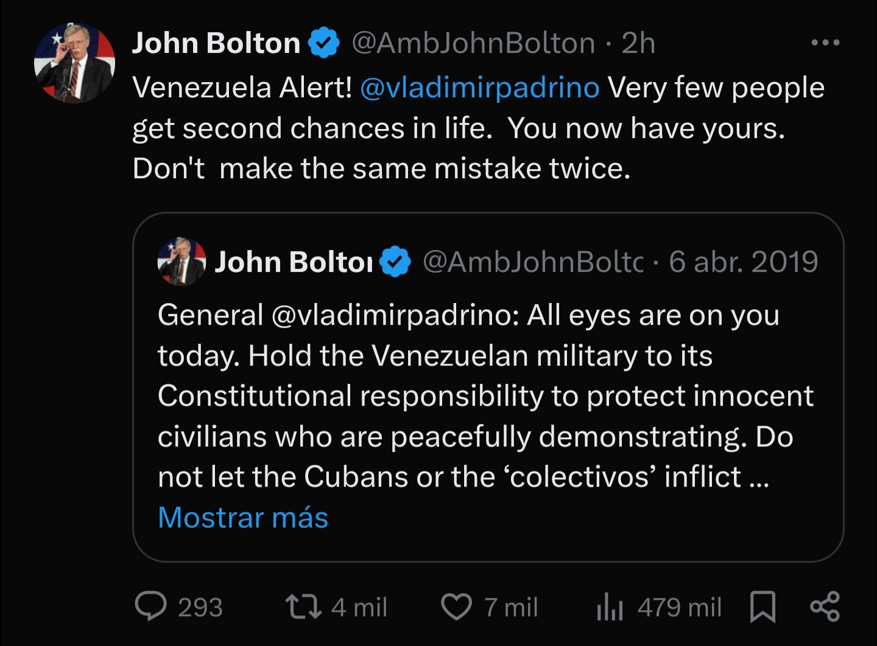
Task: Open the three-dot more options menu
Action: (826, 43)
